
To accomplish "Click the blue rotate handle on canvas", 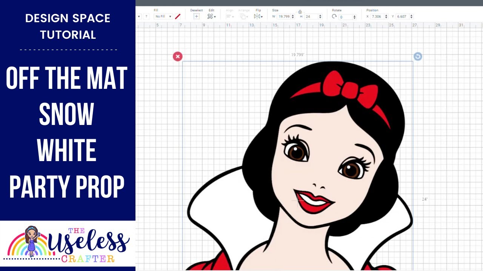I will pyautogui.click(x=418, y=56).
